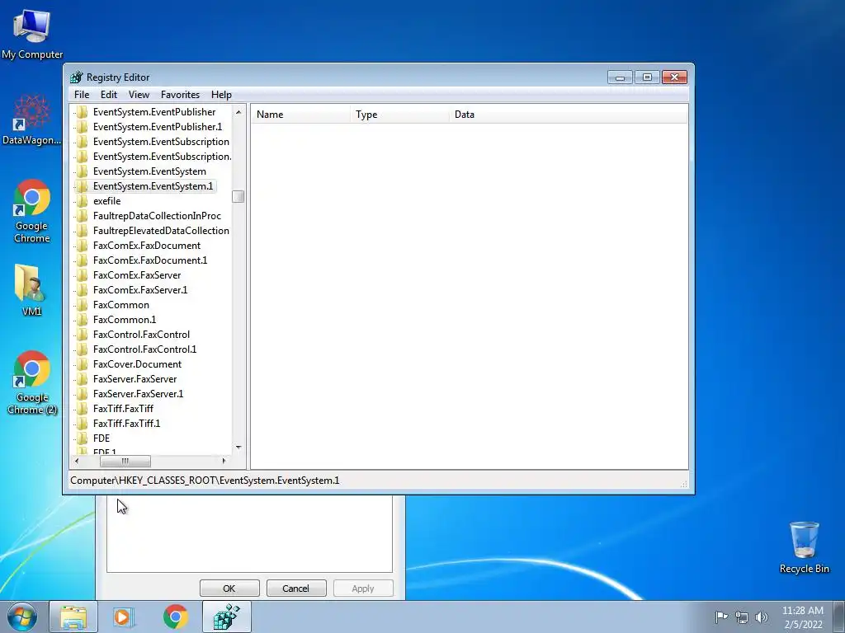Image resolution: width=845 pixels, height=633 pixels.
Task: Click the FaxControl.FaxControl folder icon
Action: point(82,335)
